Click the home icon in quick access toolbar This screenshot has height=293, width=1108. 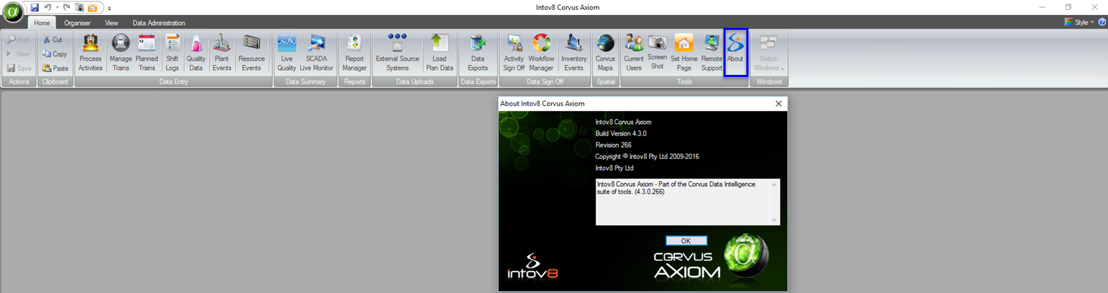(92, 7)
